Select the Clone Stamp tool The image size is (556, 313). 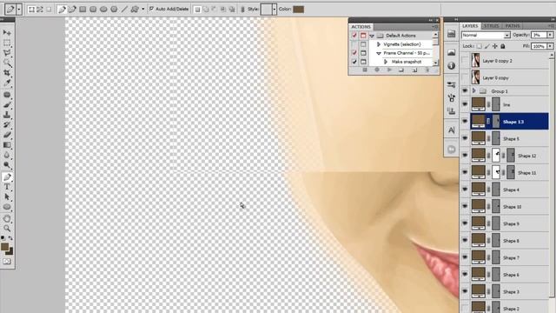click(x=7, y=115)
